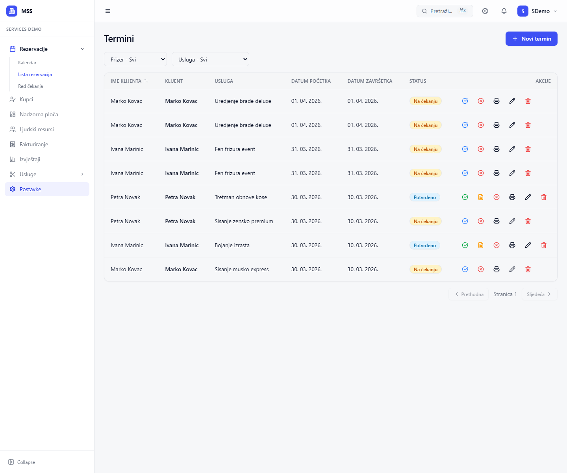
Task: Confirm the first Marko Kovac appointment
Action: pyautogui.click(x=465, y=101)
